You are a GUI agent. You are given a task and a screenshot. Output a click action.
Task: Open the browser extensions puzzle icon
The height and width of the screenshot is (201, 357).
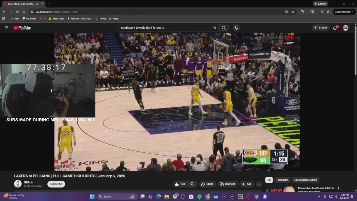point(302,12)
